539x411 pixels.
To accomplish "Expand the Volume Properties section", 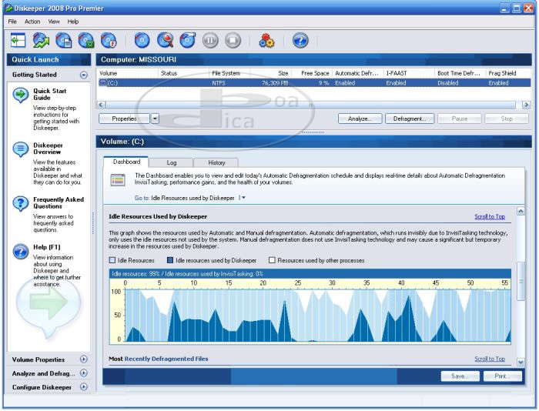I will click(83, 359).
